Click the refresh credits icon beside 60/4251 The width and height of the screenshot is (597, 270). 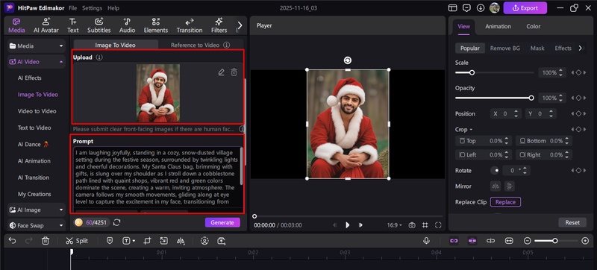click(x=117, y=222)
